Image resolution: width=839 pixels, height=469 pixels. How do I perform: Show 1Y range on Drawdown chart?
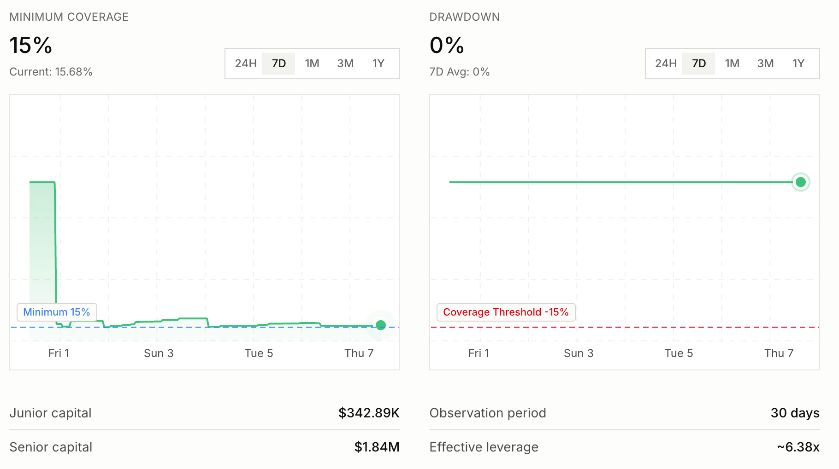click(798, 64)
